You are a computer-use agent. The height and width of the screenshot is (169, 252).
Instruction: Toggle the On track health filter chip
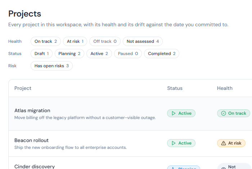[46, 41]
